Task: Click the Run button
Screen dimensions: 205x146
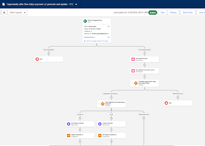Action: click(x=163, y=12)
